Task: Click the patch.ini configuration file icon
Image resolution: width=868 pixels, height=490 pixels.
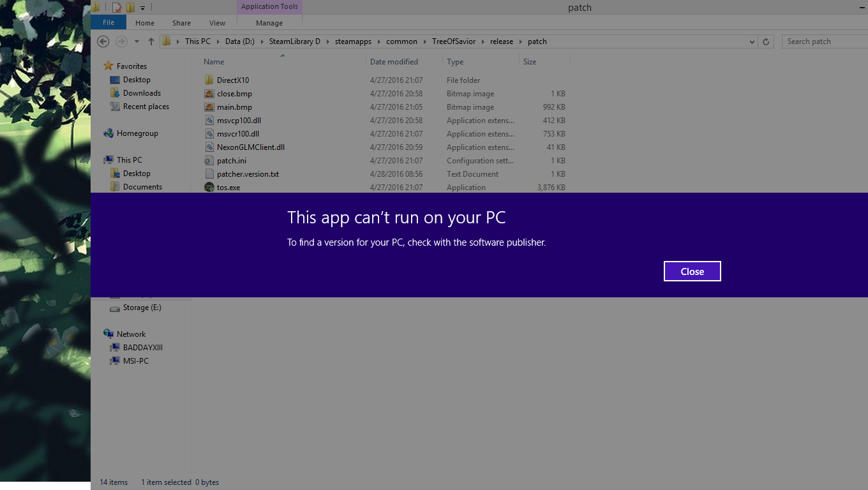Action: pyautogui.click(x=209, y=161)
